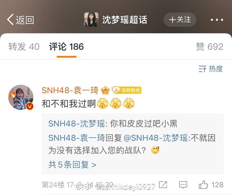
Task: Like the comment with thumbs-up icon
Action: click(x=203, y=185)
